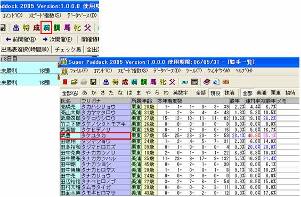Click the purple 馬 horse icon in front window toolbar
This screenshot has height=197, width=301.
click(x=153, y=82)
